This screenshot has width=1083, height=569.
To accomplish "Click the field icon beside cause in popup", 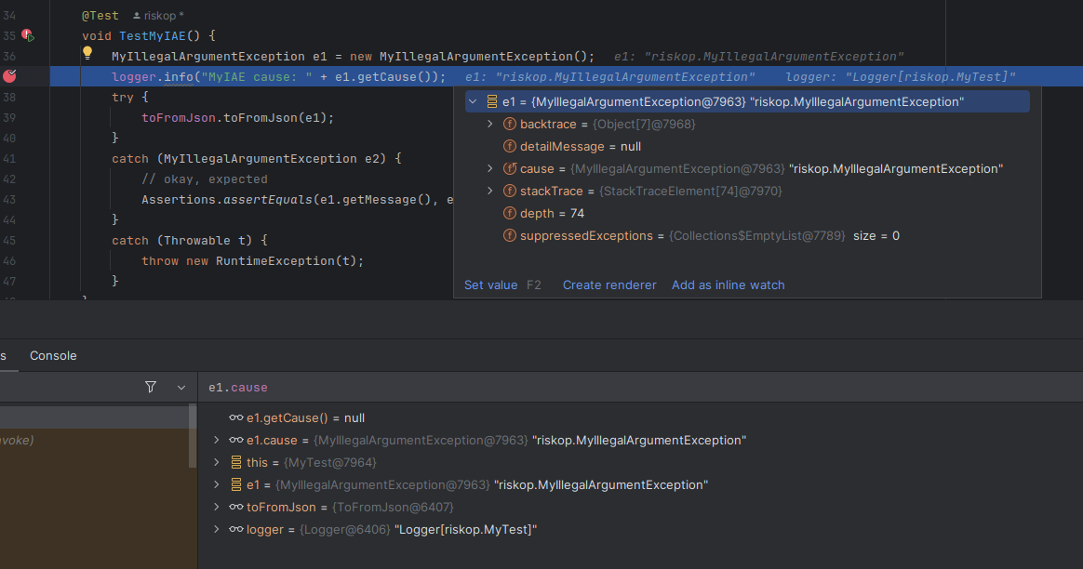I will 510,168.
